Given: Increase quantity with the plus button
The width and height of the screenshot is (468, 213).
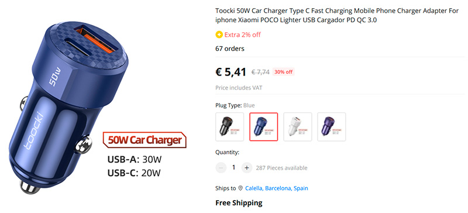Looking at the screenshot, I should point(246,167).
